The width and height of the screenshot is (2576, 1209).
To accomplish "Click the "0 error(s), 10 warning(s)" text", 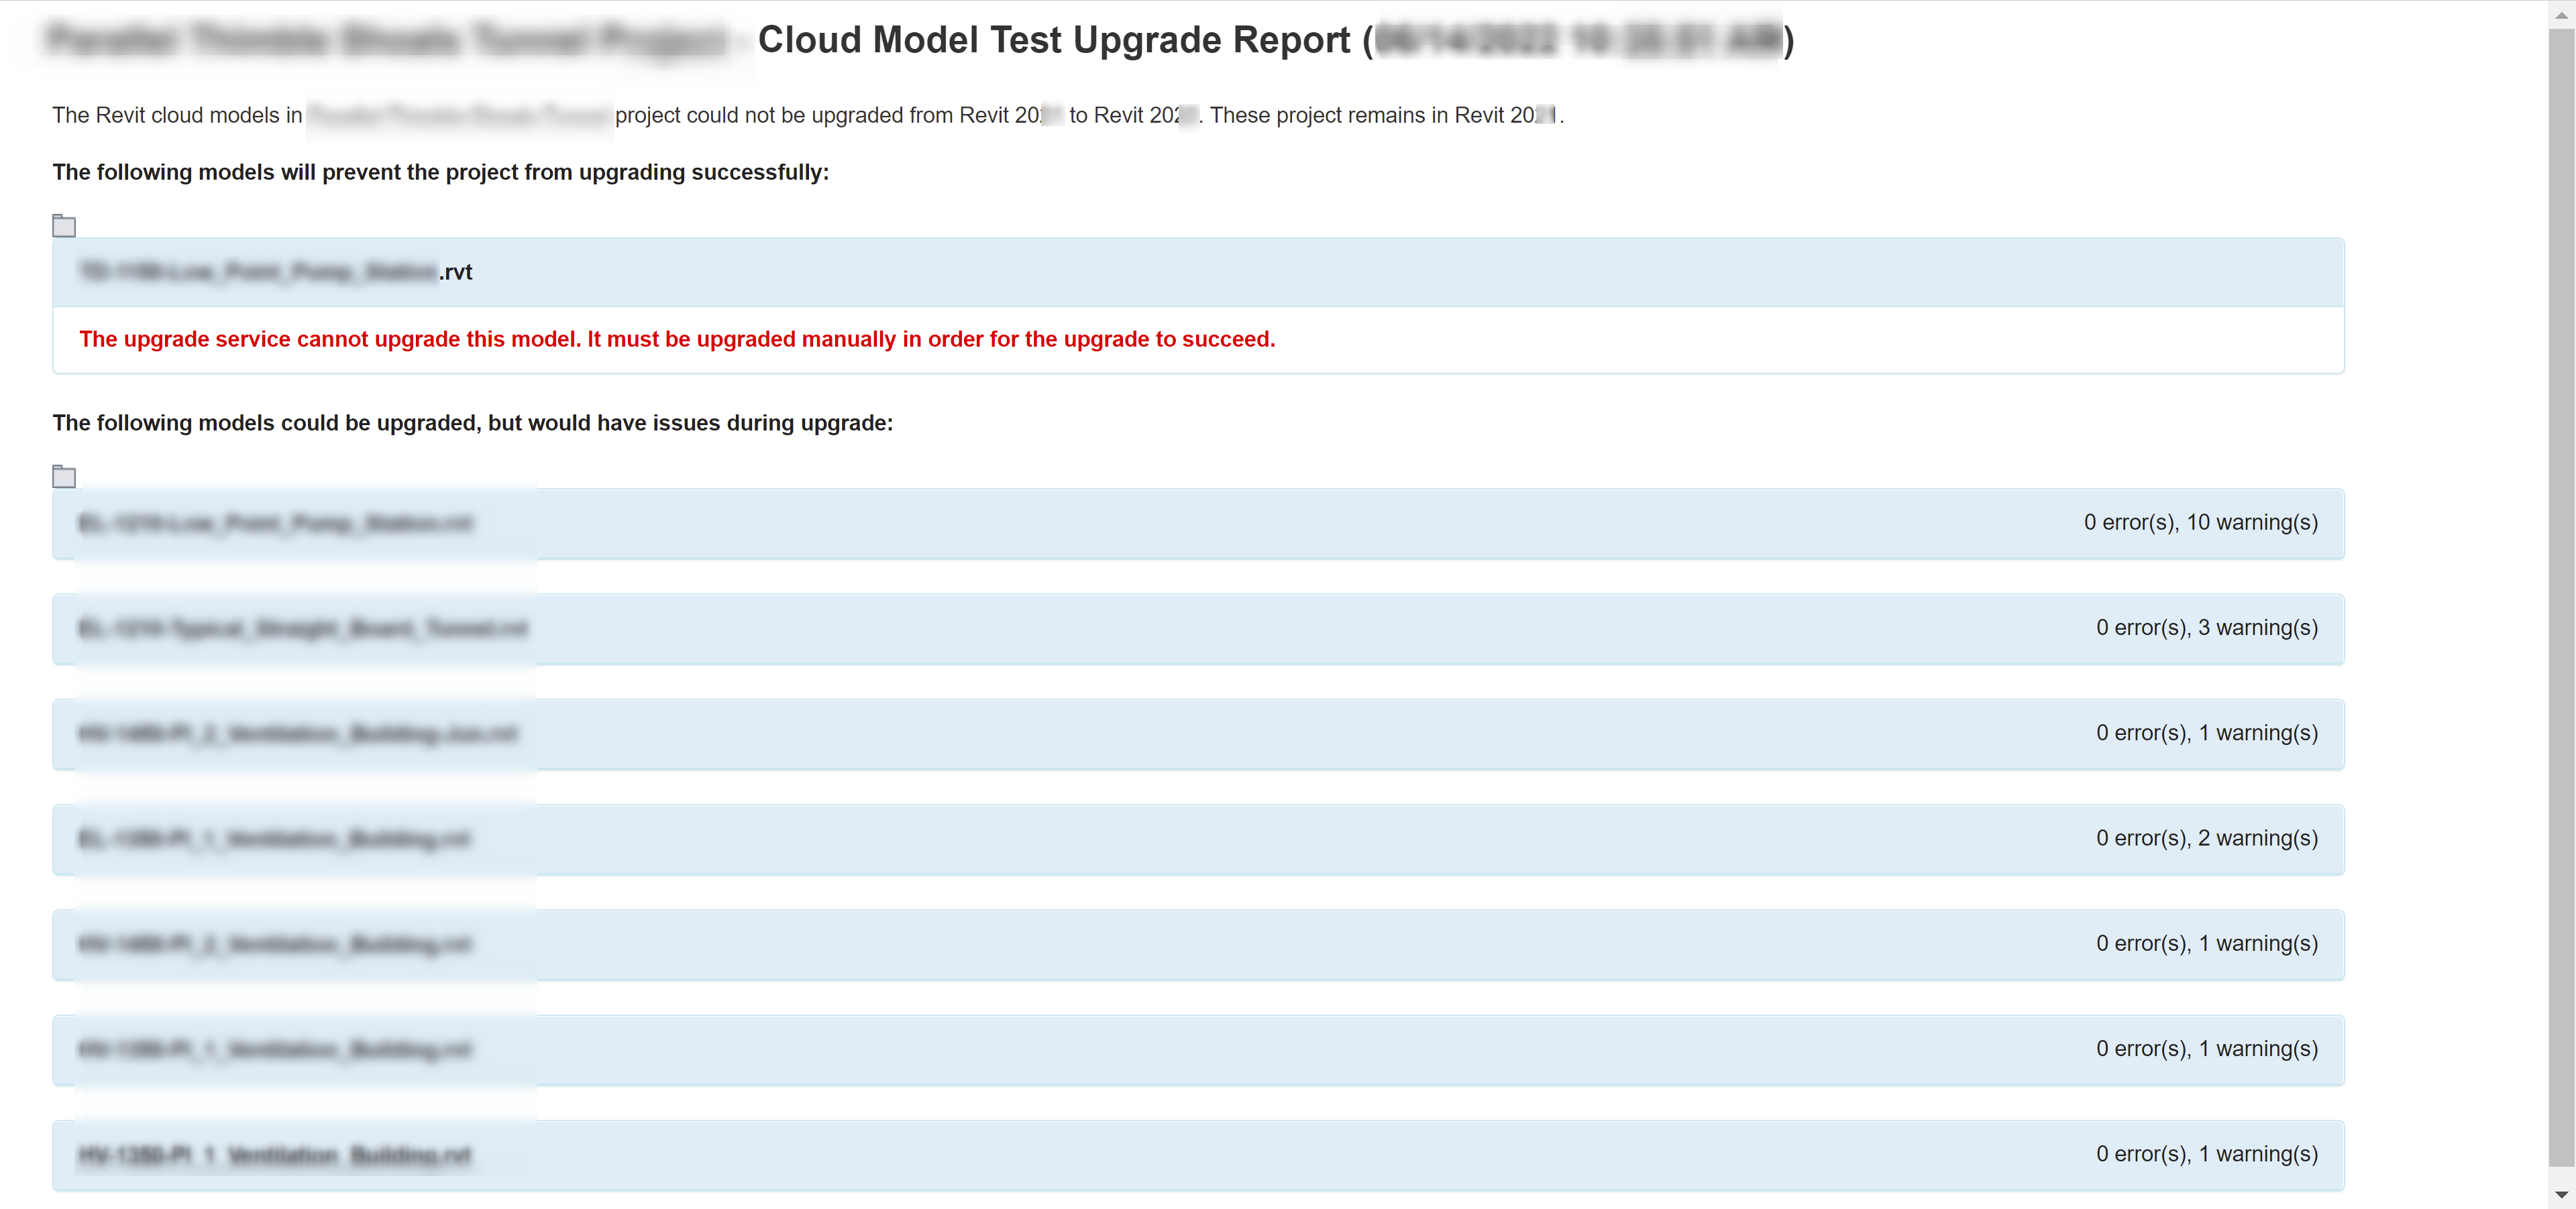I will point(2200,522).
